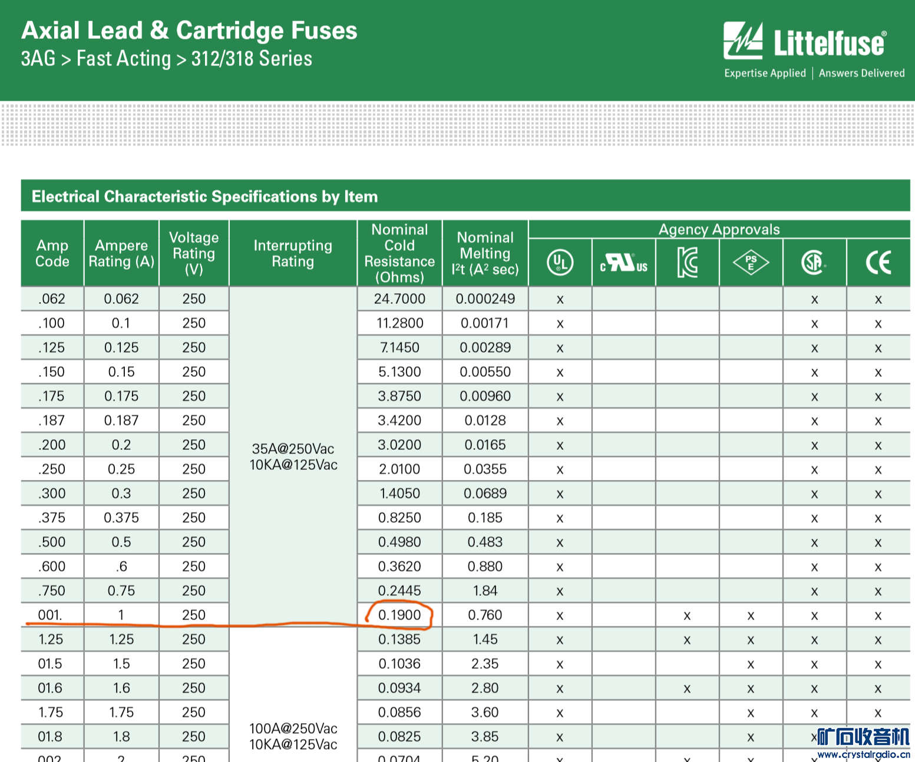The width and height of the screenshot is (915, 762).
Task: Select the Amp Code column header
Action: (x=52, y=253)
